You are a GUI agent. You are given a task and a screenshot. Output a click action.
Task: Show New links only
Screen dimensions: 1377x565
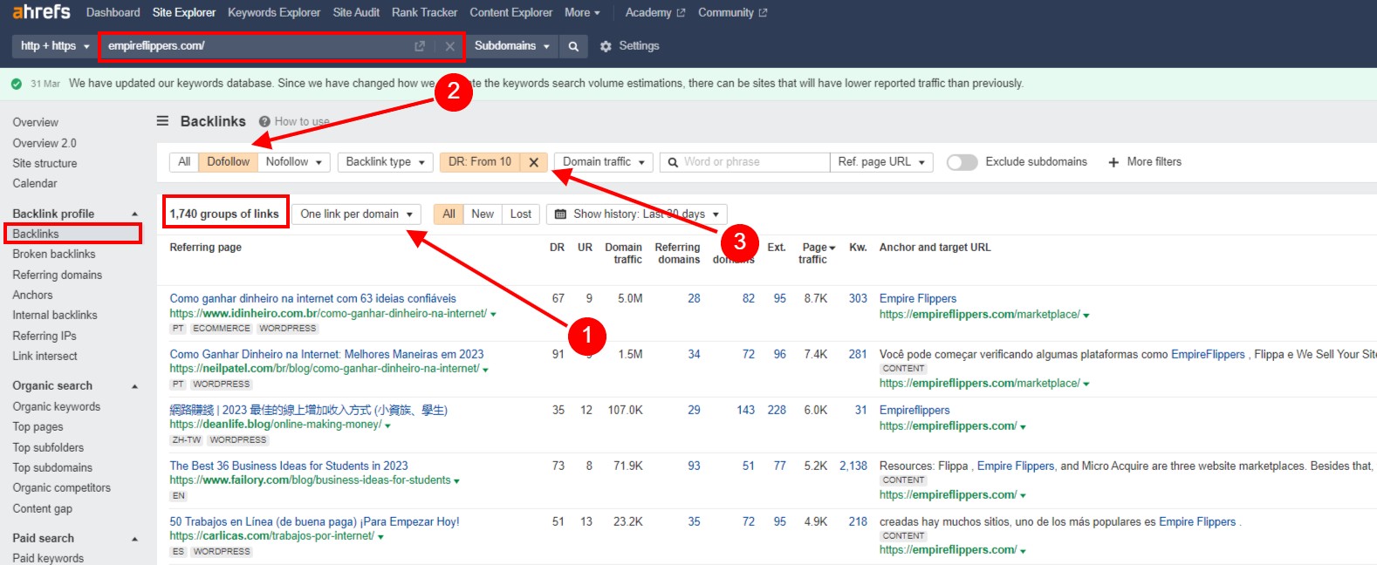click(x=483, y=214)
